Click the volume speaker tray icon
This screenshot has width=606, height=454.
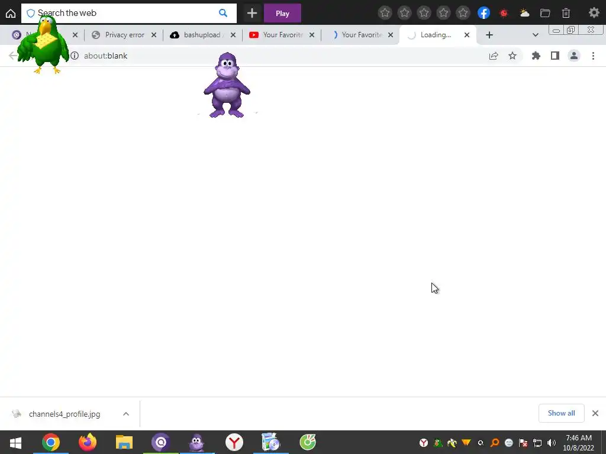coord(552,443)
